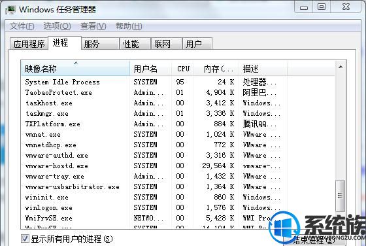Switch to the 用户 tab
This screenshot has height=246, width=366.
click(x=197, y=44)
